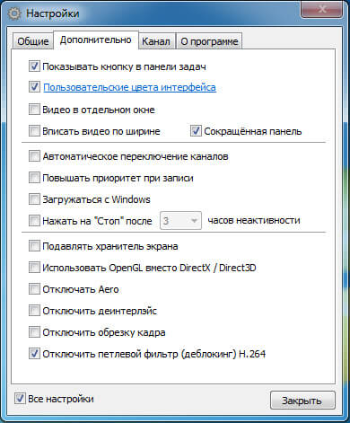
Task: Open the Канал tab
Action: coord(156,41)
